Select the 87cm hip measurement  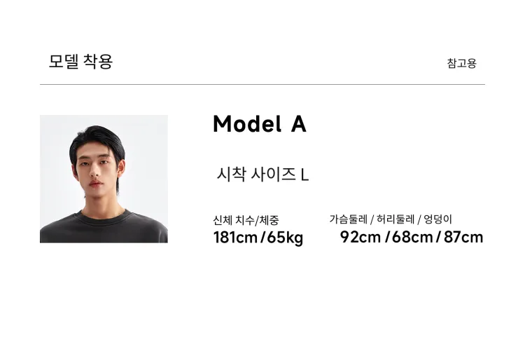[463, 238]
